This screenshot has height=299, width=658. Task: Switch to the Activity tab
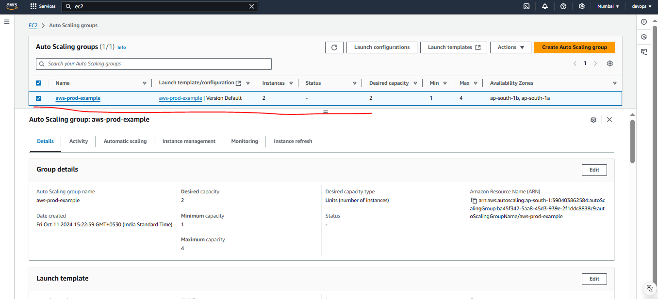click(x=79, y=142)
